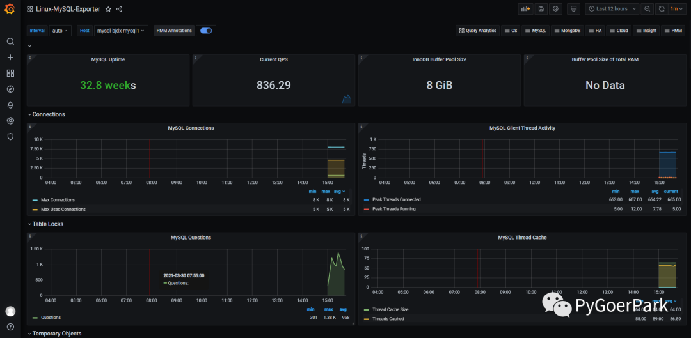Collapse the unnamed top row chevron

point(29,46)
